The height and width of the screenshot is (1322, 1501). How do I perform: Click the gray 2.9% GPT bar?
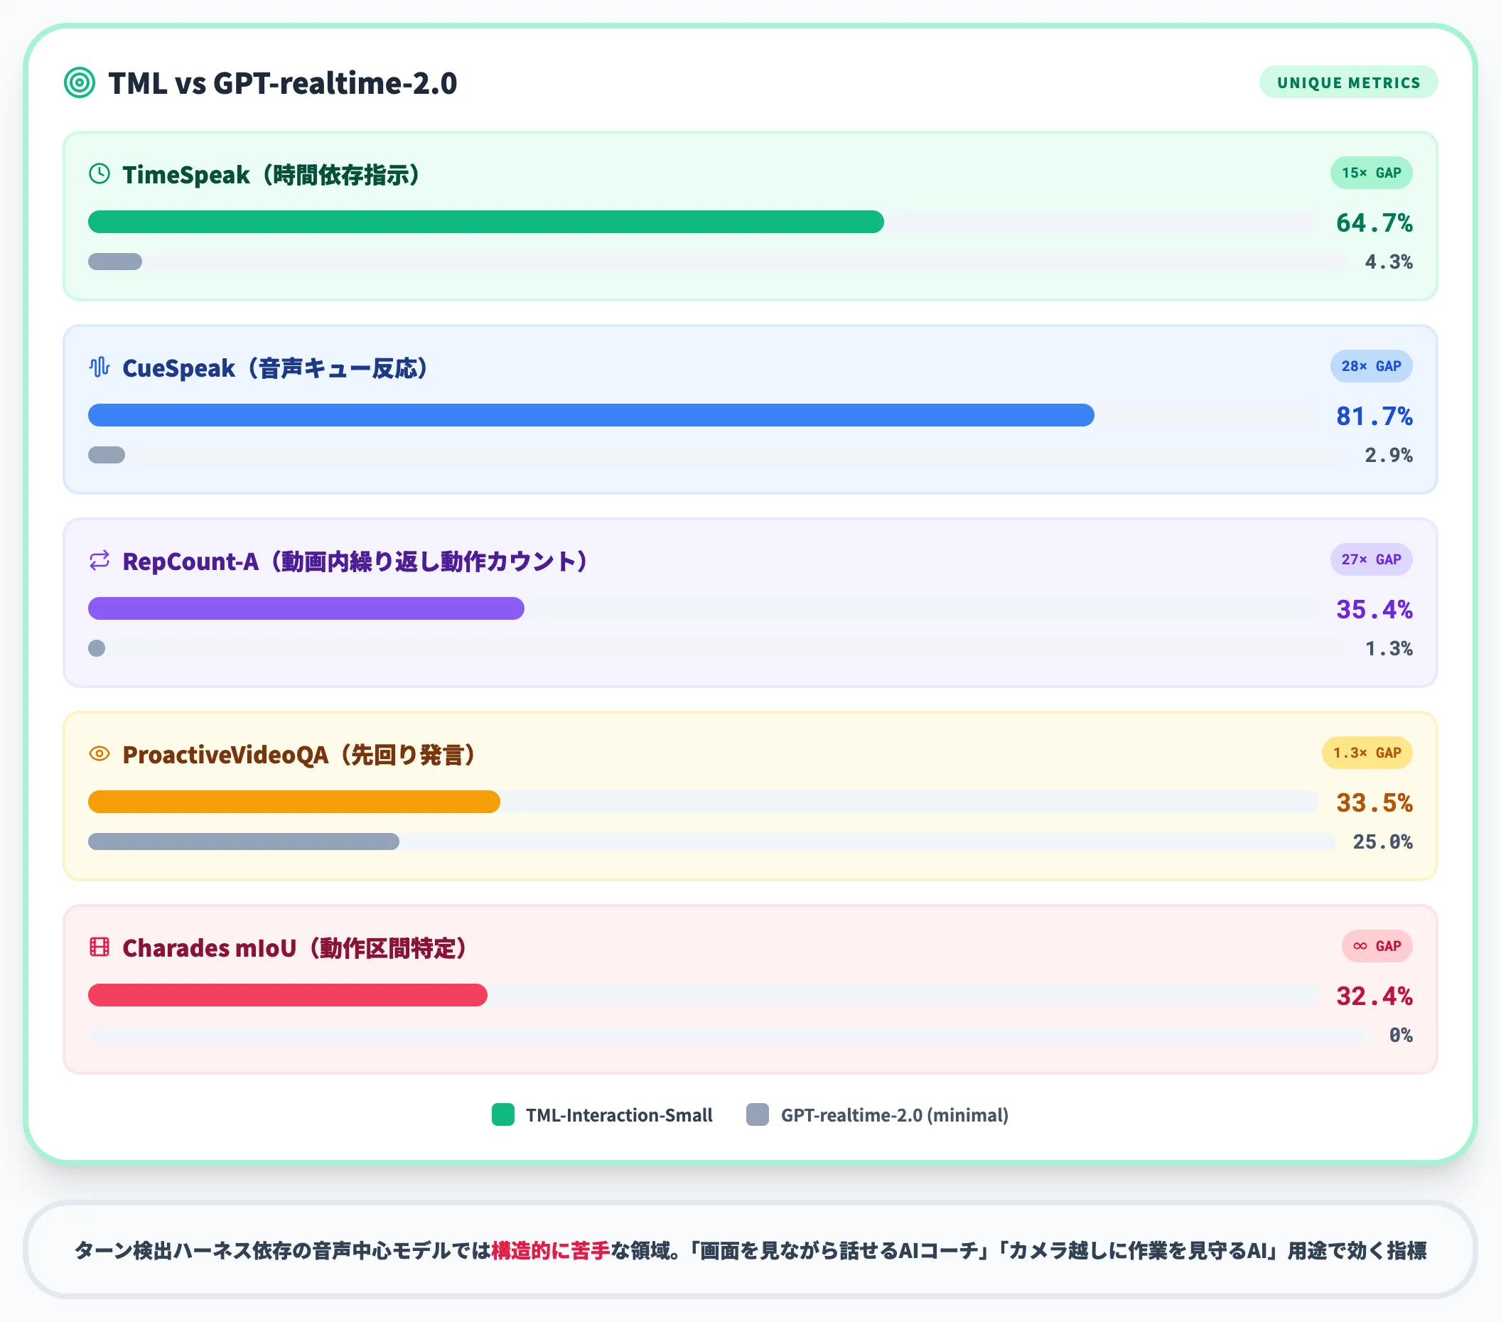tap(107, 455)
